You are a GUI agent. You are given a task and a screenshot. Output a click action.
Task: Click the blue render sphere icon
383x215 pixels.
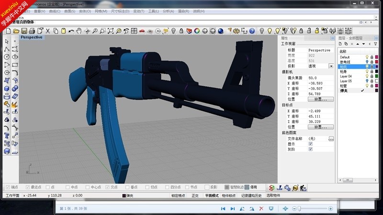point(221,31)
